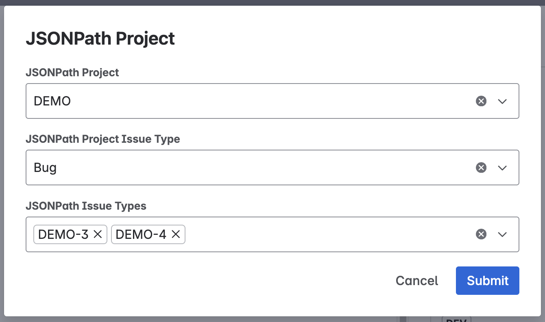Expand the JSONPath Project dropdown
Screen dimensions: 545x322
click(502, 101)
